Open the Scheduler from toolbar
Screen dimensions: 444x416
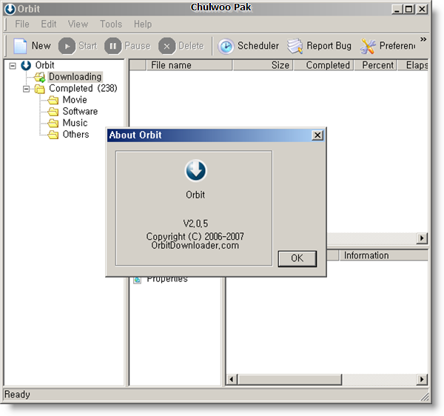[x=226, y=46]
